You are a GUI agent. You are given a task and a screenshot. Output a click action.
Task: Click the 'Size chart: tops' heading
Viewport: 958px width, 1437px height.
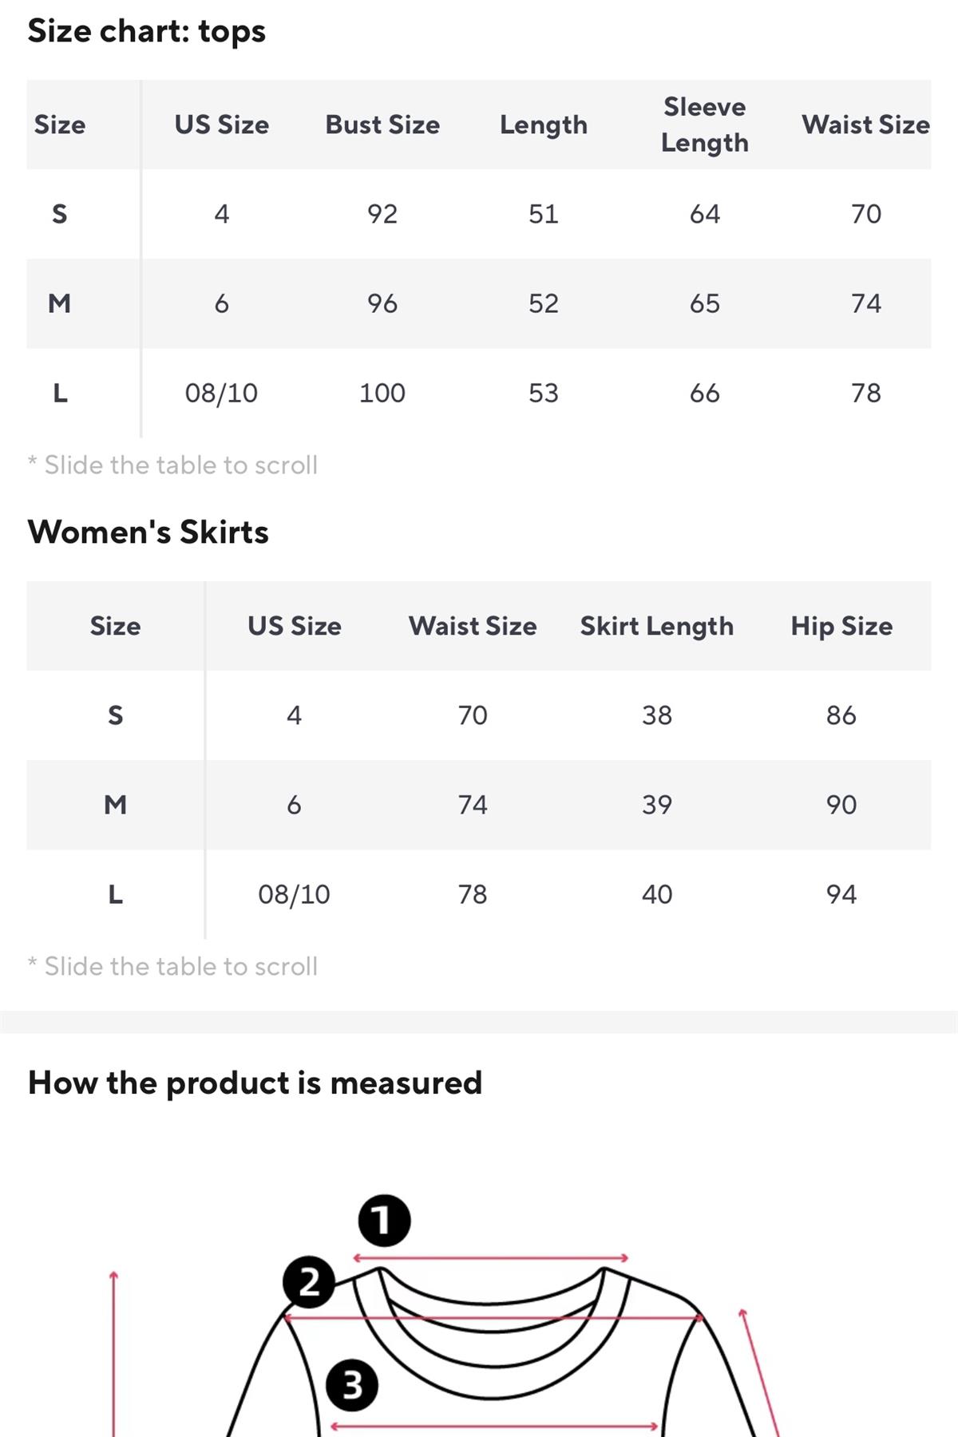[147, 31]
